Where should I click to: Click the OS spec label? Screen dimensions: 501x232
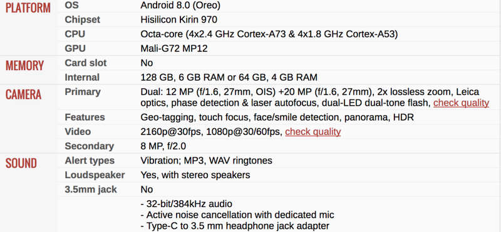pos(71,5)
